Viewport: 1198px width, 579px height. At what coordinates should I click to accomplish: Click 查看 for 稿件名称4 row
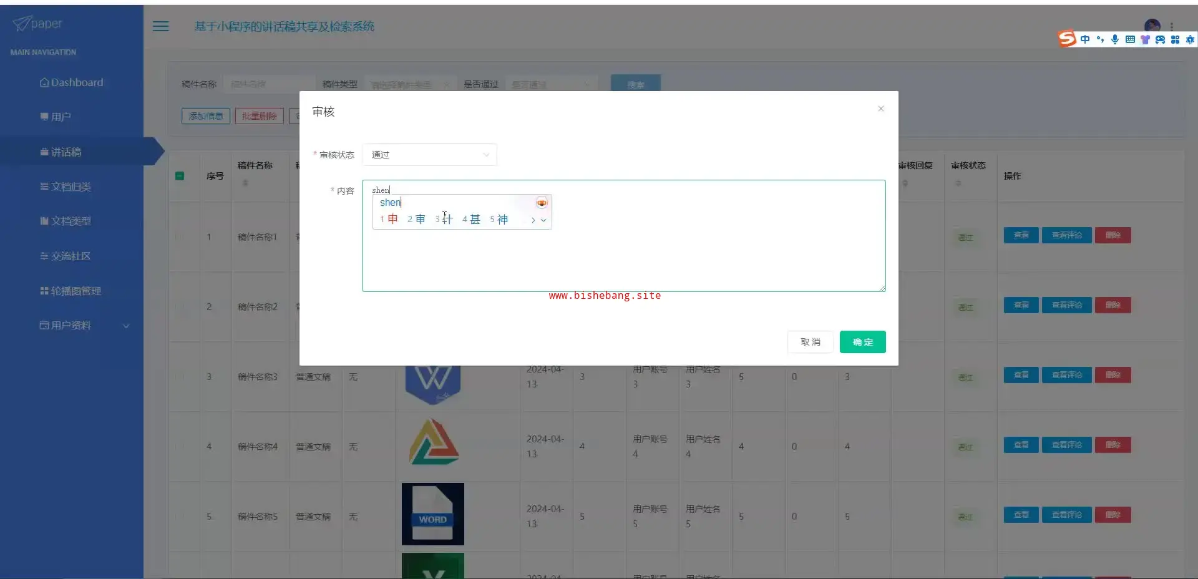(1021, 445)
